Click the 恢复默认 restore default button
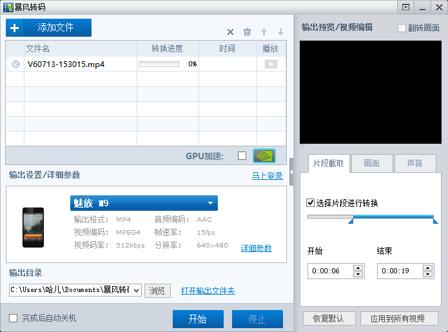 coord(329,318)
